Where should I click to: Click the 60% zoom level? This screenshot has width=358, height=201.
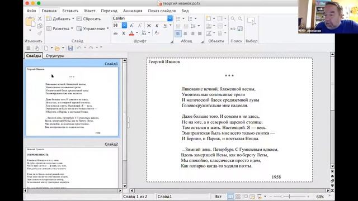click(320, 197)
